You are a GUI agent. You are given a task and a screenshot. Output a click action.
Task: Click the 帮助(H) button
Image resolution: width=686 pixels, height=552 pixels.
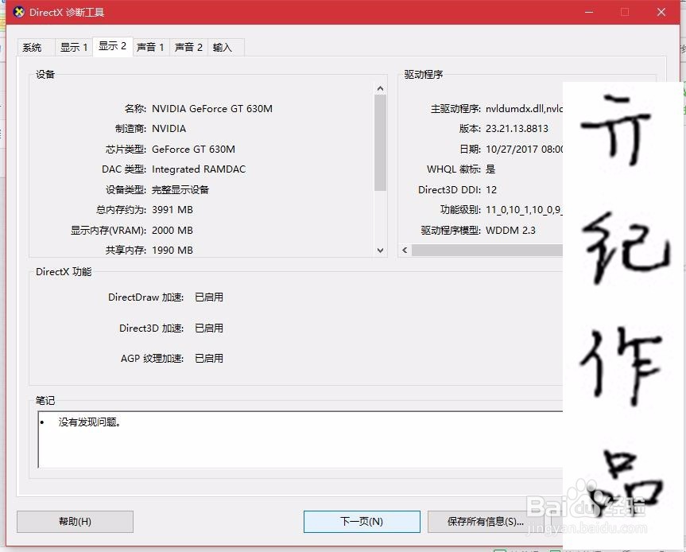click(75, 521)
